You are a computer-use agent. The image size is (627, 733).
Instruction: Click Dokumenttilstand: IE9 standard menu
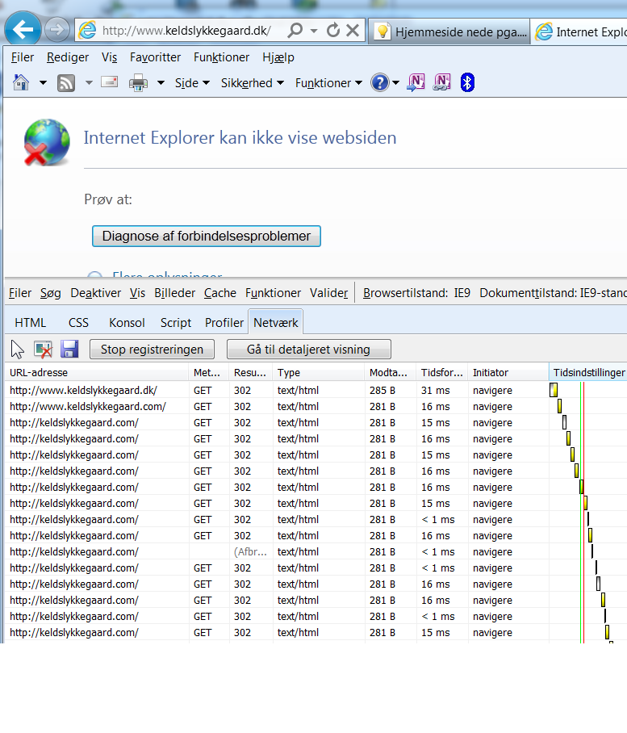[554, 293]
